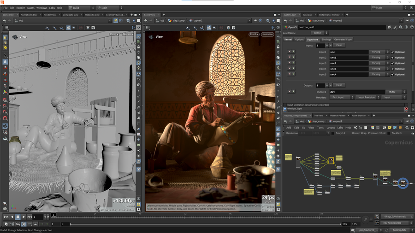
Task: Click Clear button next to Inputs count
Action: [339, 46]
